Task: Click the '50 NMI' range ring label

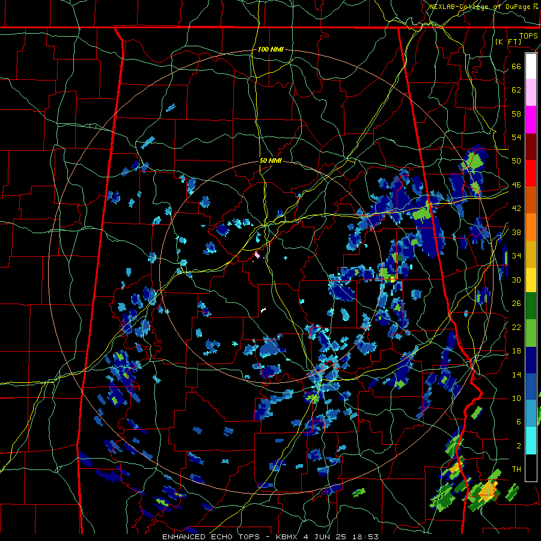Action: (270, 161)
